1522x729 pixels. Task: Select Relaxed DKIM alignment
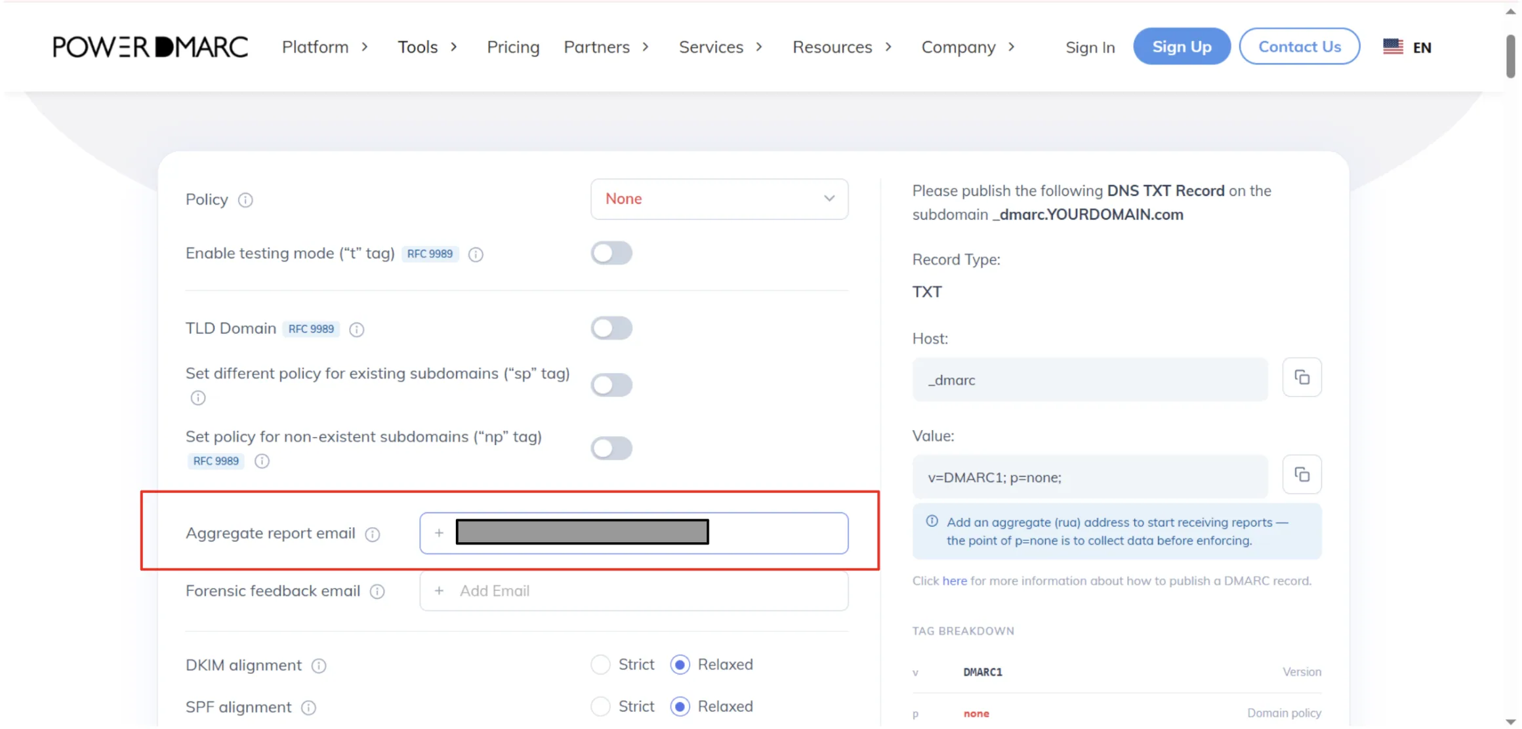(x=680, y=665)
